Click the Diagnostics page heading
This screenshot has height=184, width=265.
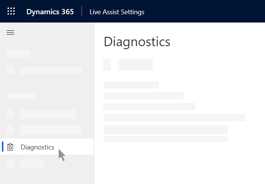point(137,42)
